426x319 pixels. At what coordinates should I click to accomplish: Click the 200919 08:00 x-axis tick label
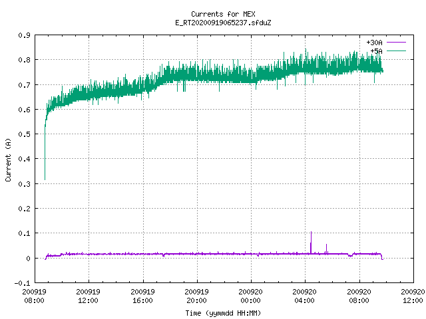point(34,296)
